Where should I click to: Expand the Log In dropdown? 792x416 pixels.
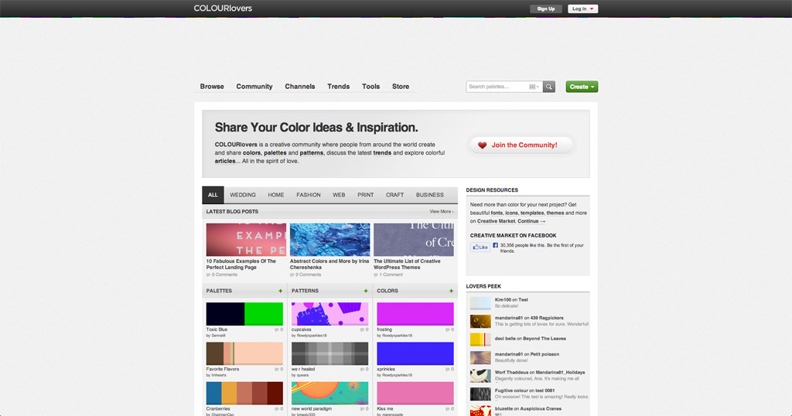pyautogui.click(x=582, y=9)
